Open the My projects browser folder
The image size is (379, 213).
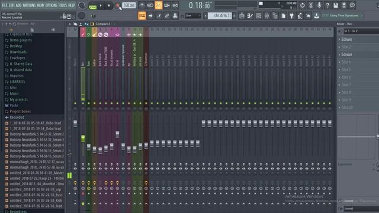pos(18,99)
